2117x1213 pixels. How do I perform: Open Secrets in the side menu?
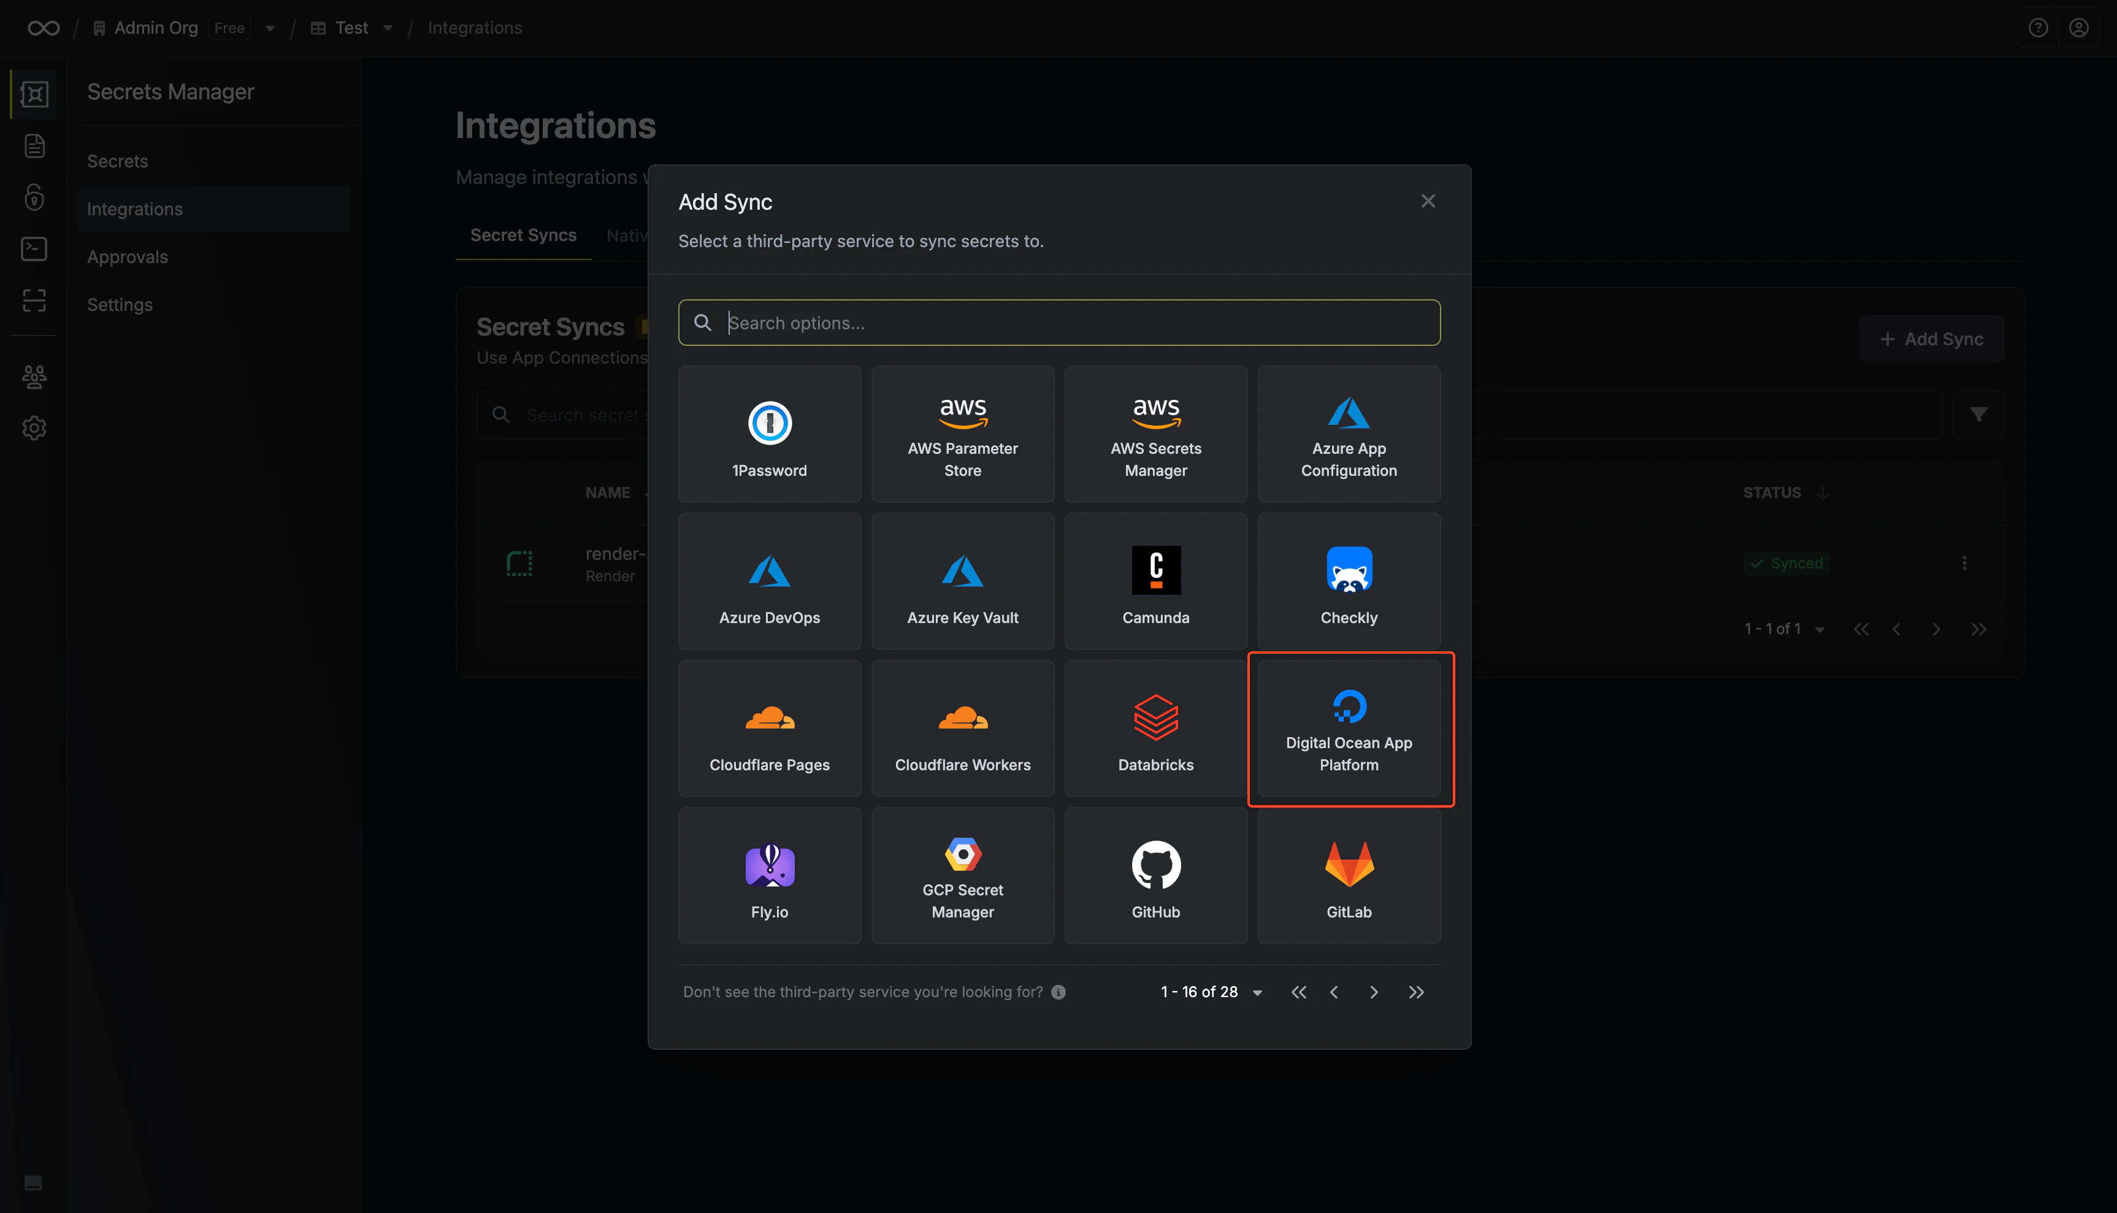coord(213,161)
